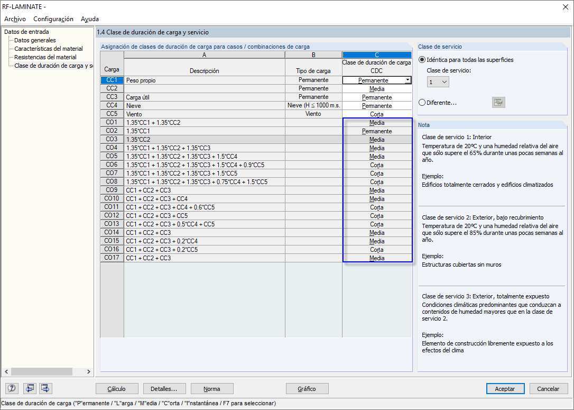This screenshot has width=574, height=410.
Task: Select Datos generales in the tree
Action: tap(35, 40)
